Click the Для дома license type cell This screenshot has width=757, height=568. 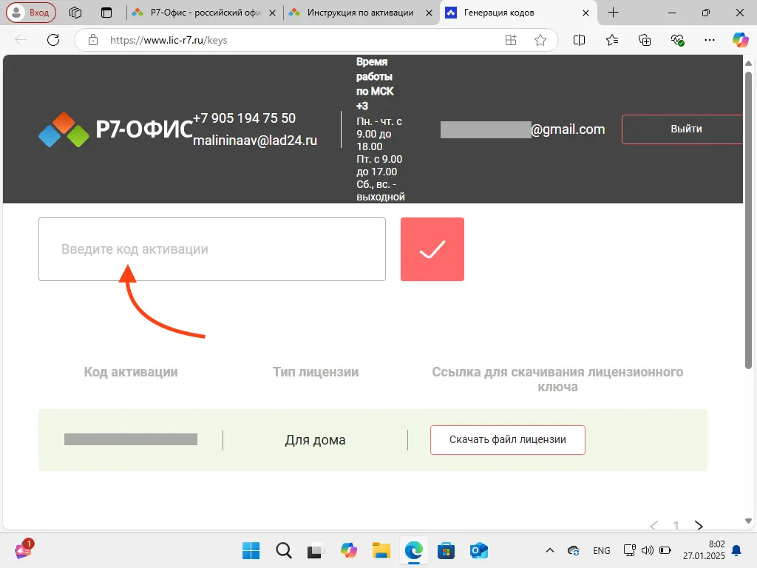click(x=315, y=440)
